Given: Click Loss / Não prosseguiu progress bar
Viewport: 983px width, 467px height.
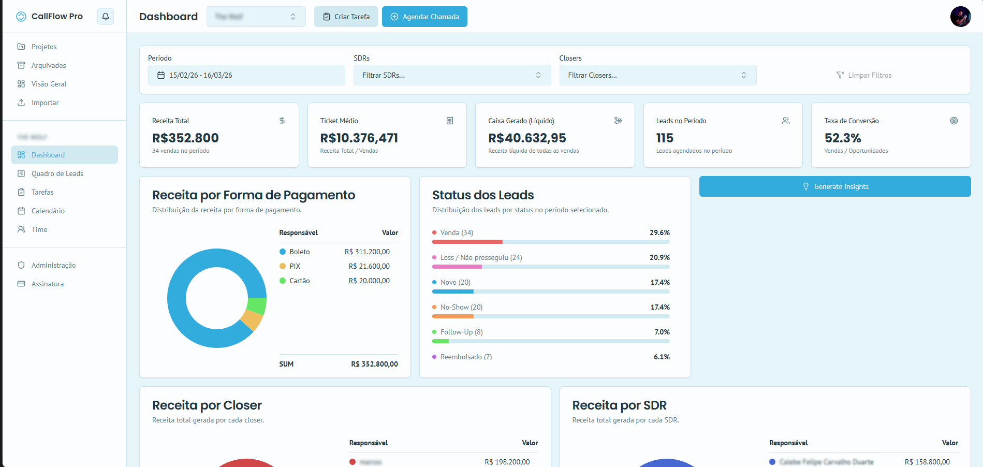Looking at the screenshot, I should [551, 267].
